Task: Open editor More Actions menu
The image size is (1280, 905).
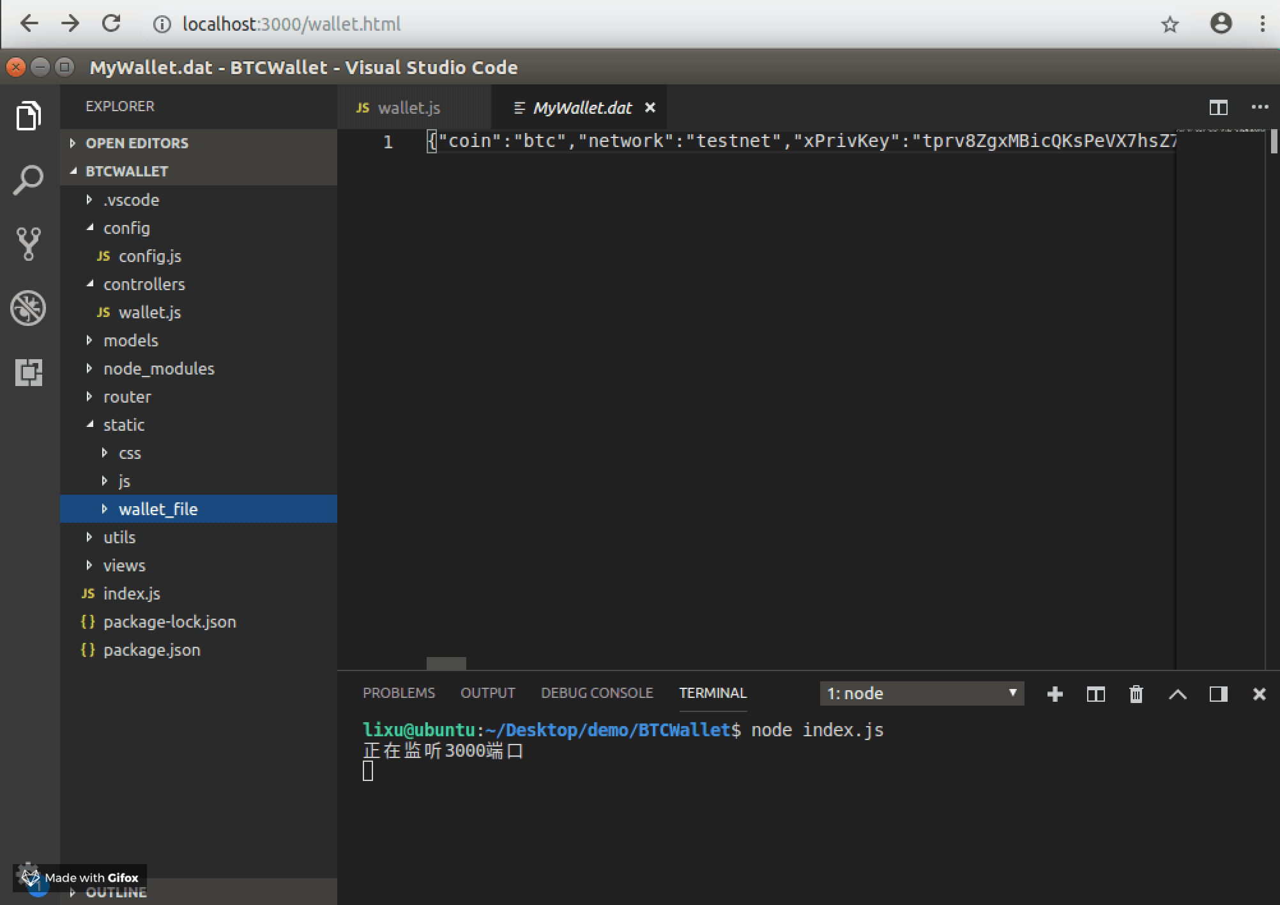Action: pos(1260,107)
